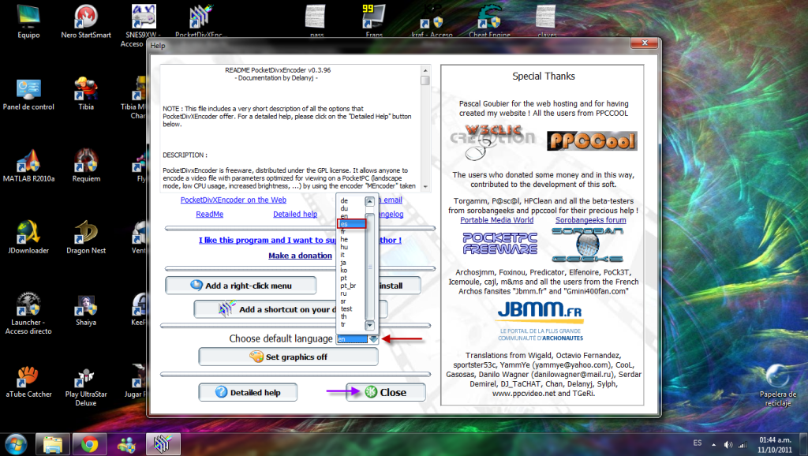Image resolution: width=808 pixels, height=456 pixels.
Task: Open the taskbar clock and date
Action: (775, 445)
